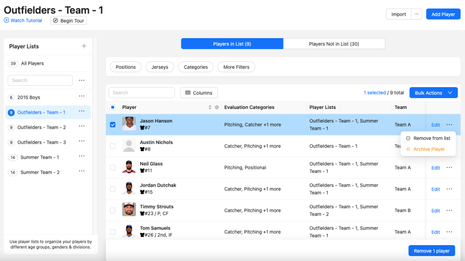
Task: Sort the Player column using sort arrows
Action: coord(210,108)
